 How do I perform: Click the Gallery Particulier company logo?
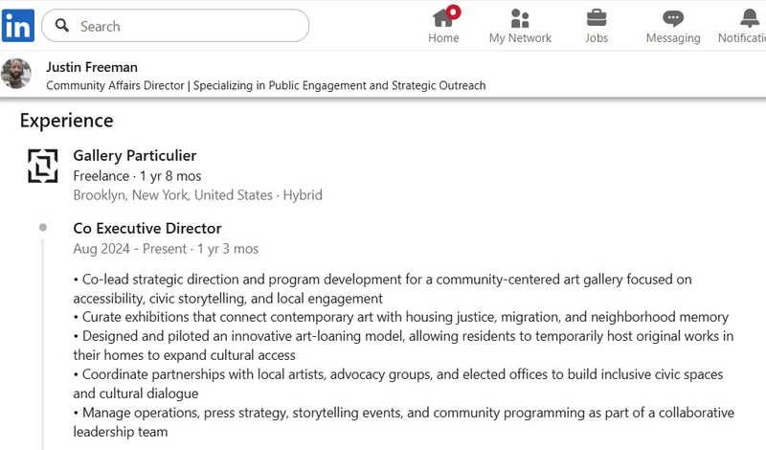tap(43, 165)
